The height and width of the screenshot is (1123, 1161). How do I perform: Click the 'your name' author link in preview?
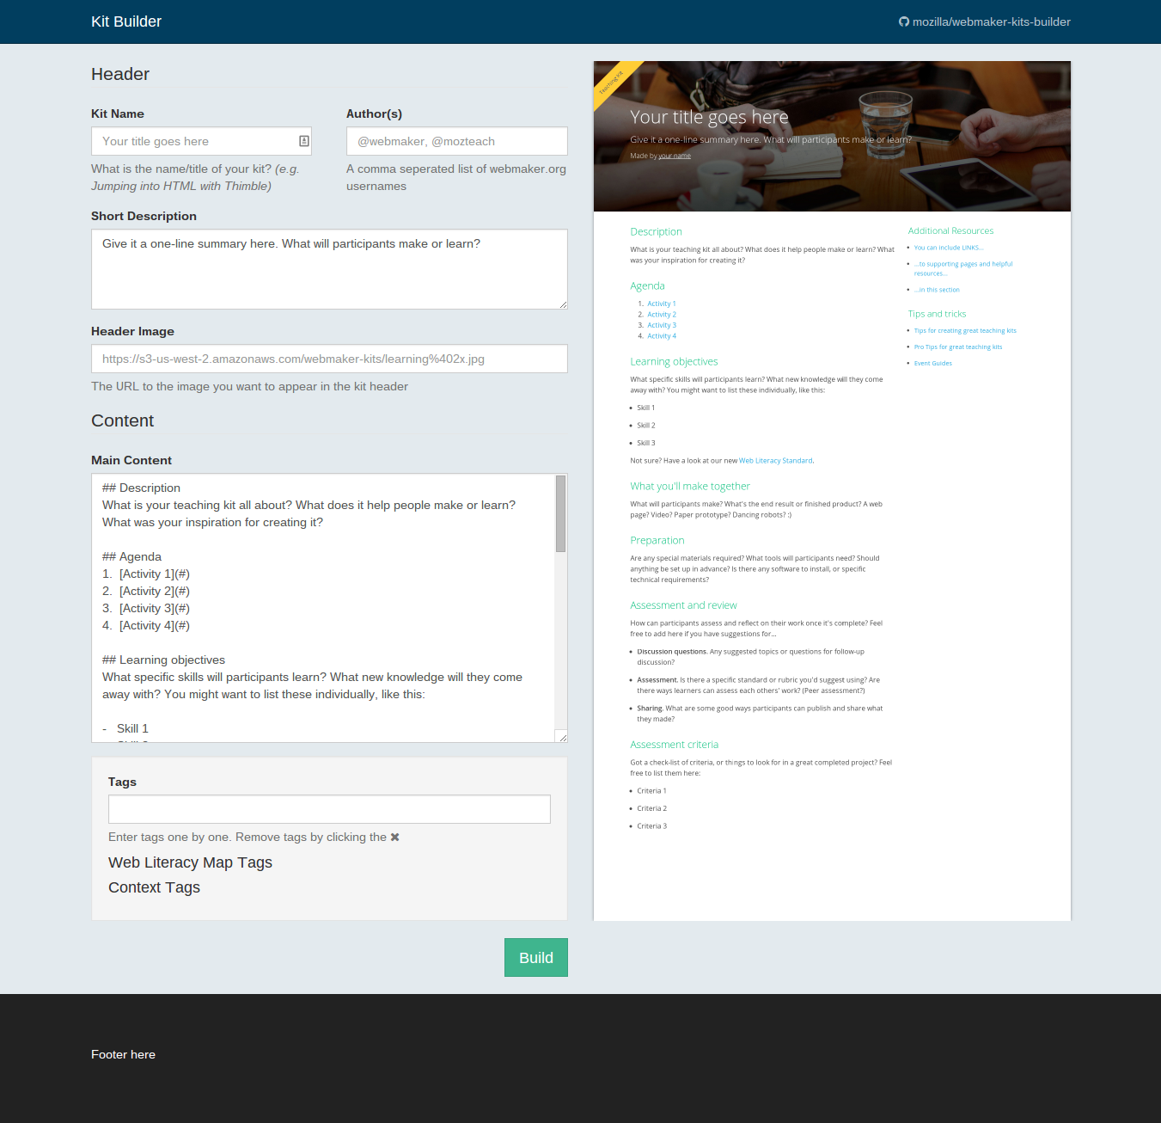(675, 156)
